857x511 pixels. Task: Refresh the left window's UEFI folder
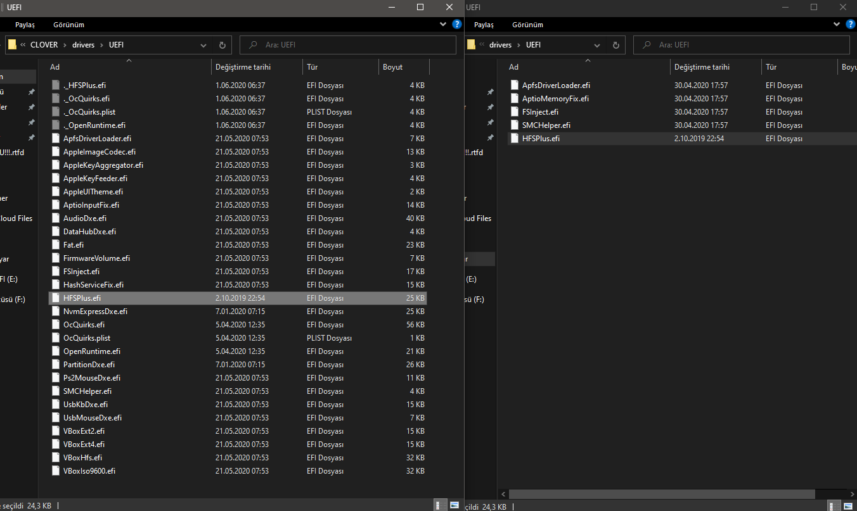[x=221, y=44]
